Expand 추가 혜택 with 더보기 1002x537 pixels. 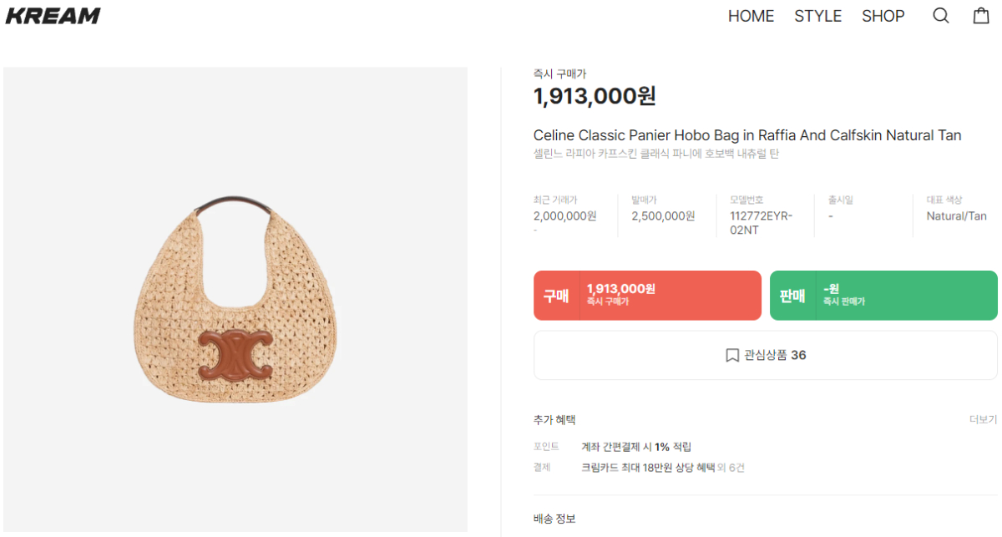coord(983,419)
